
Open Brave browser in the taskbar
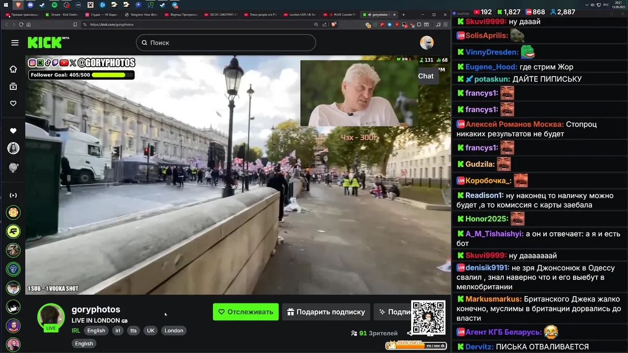[x=19, y=5]
